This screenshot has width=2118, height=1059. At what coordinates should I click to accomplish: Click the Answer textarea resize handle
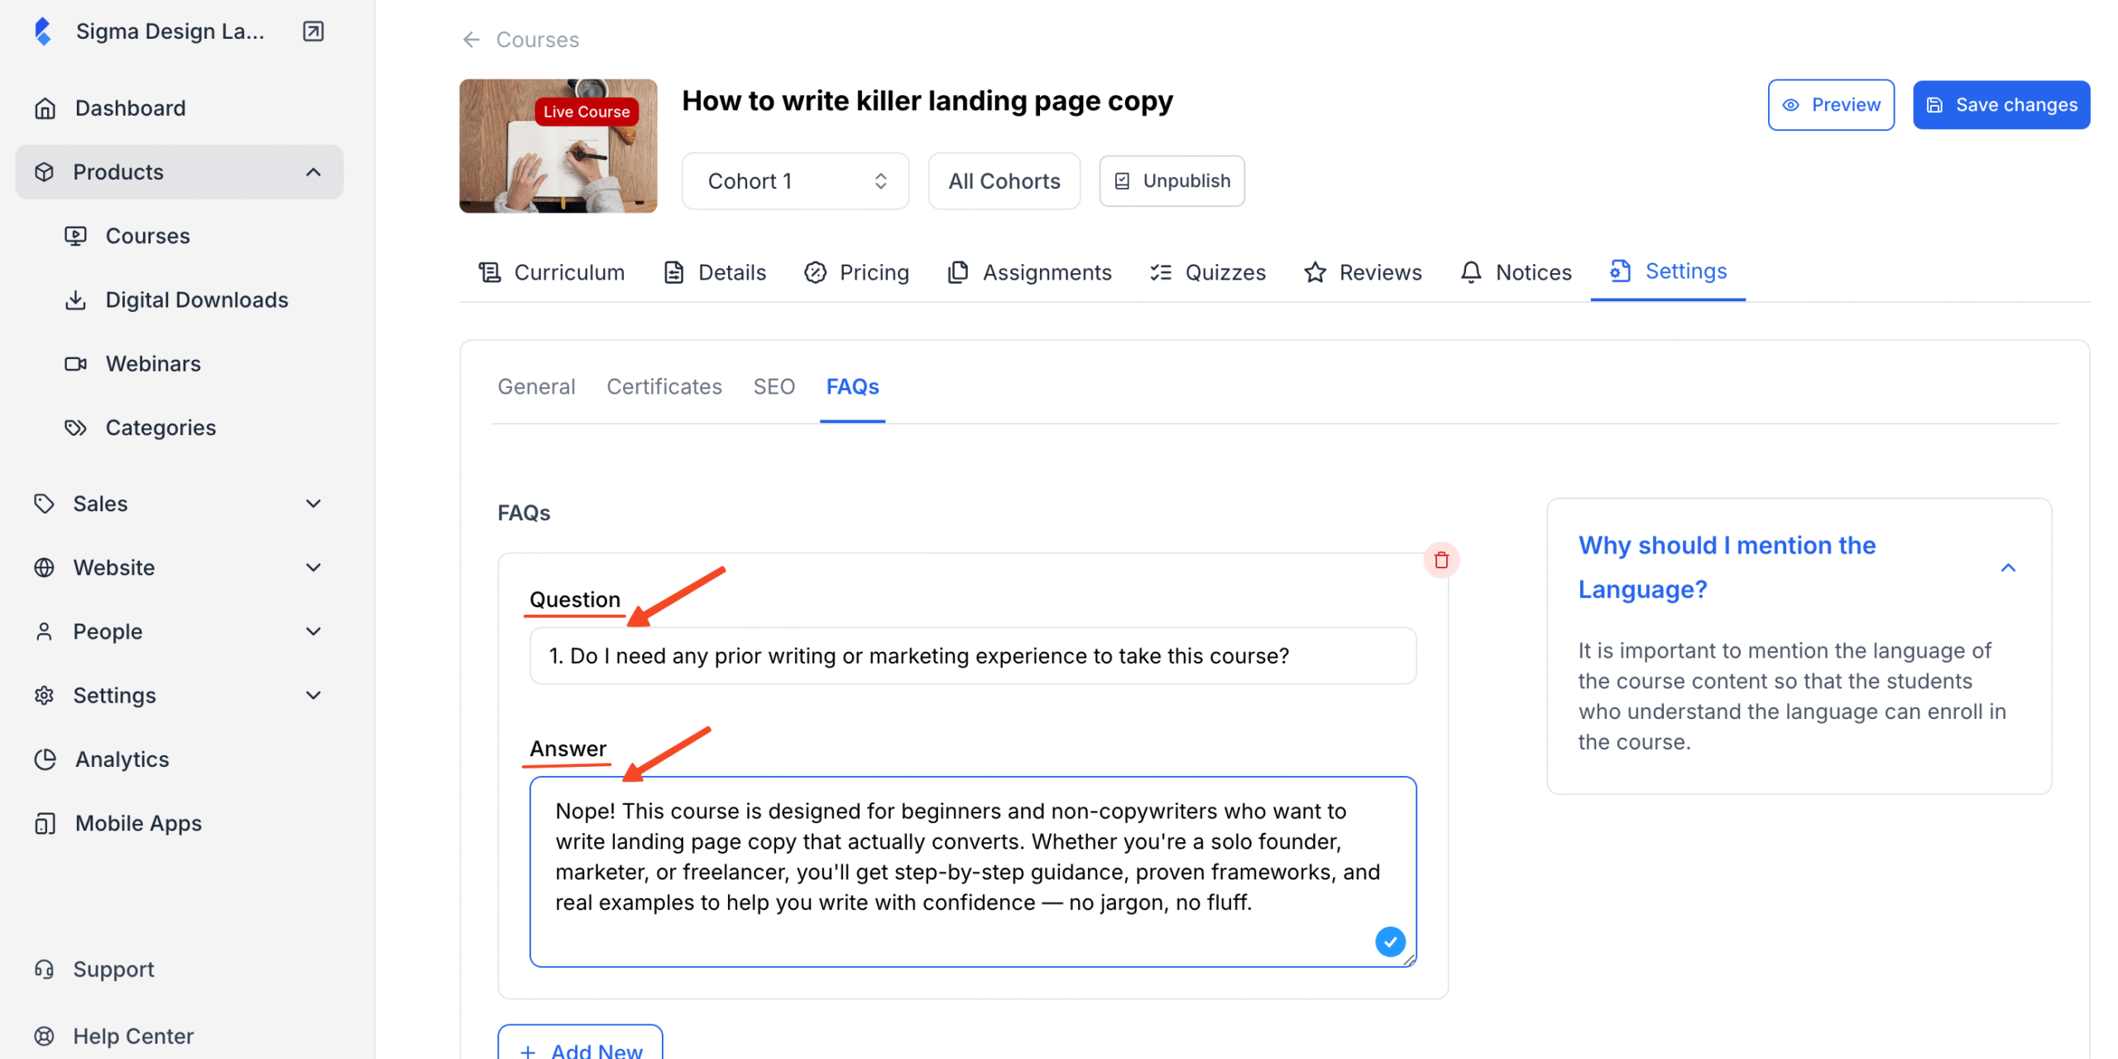[x=1409, y=960]
